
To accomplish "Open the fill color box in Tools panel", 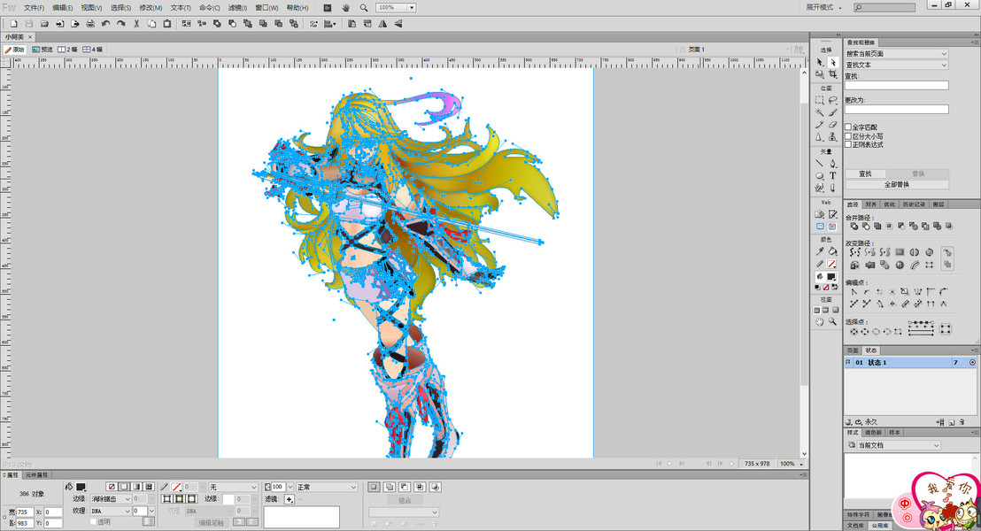I will (x=831, y=276).
